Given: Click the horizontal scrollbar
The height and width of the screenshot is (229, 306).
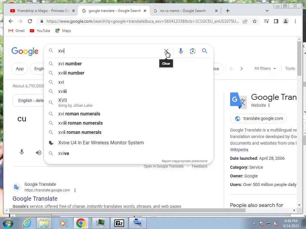Looking at the screenshot, I should coord(127,211).
